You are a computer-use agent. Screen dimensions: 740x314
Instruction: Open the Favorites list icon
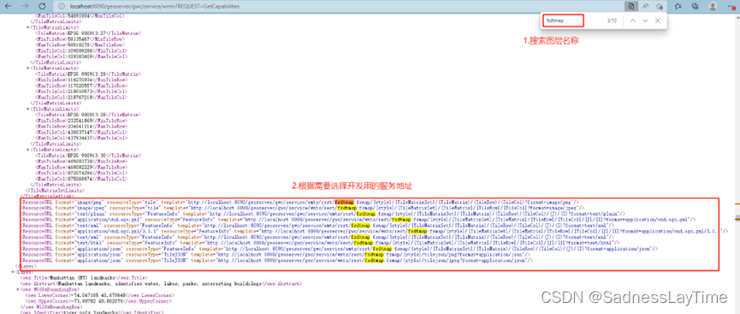[x=678, y=7]
